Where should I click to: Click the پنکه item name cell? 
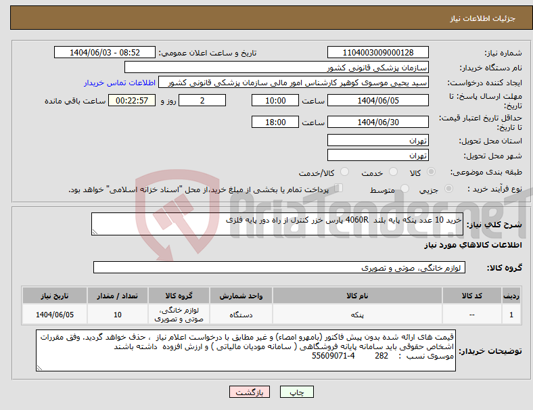tap(357, 315)
